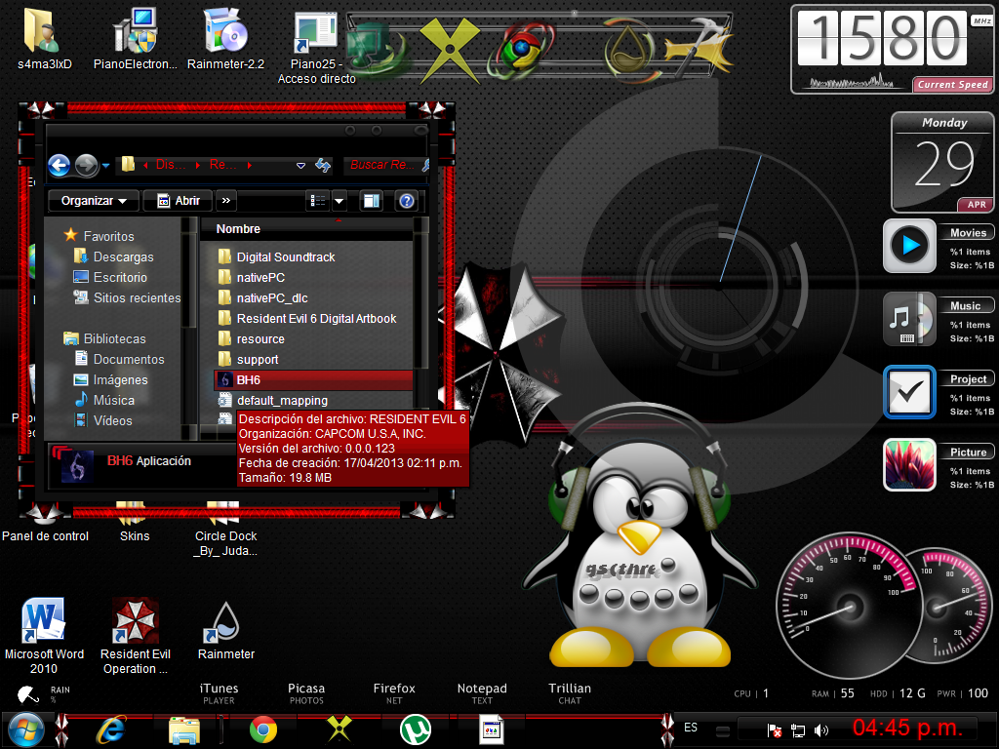Click the Abrir toolbar button

180,201
